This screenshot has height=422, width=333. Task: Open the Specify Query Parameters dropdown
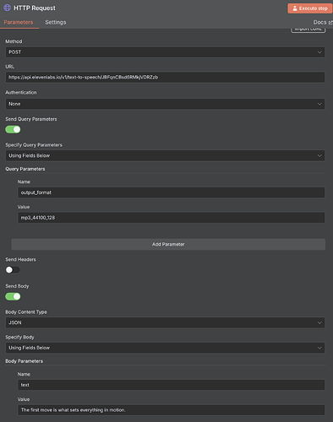click(x=165, y=155)
